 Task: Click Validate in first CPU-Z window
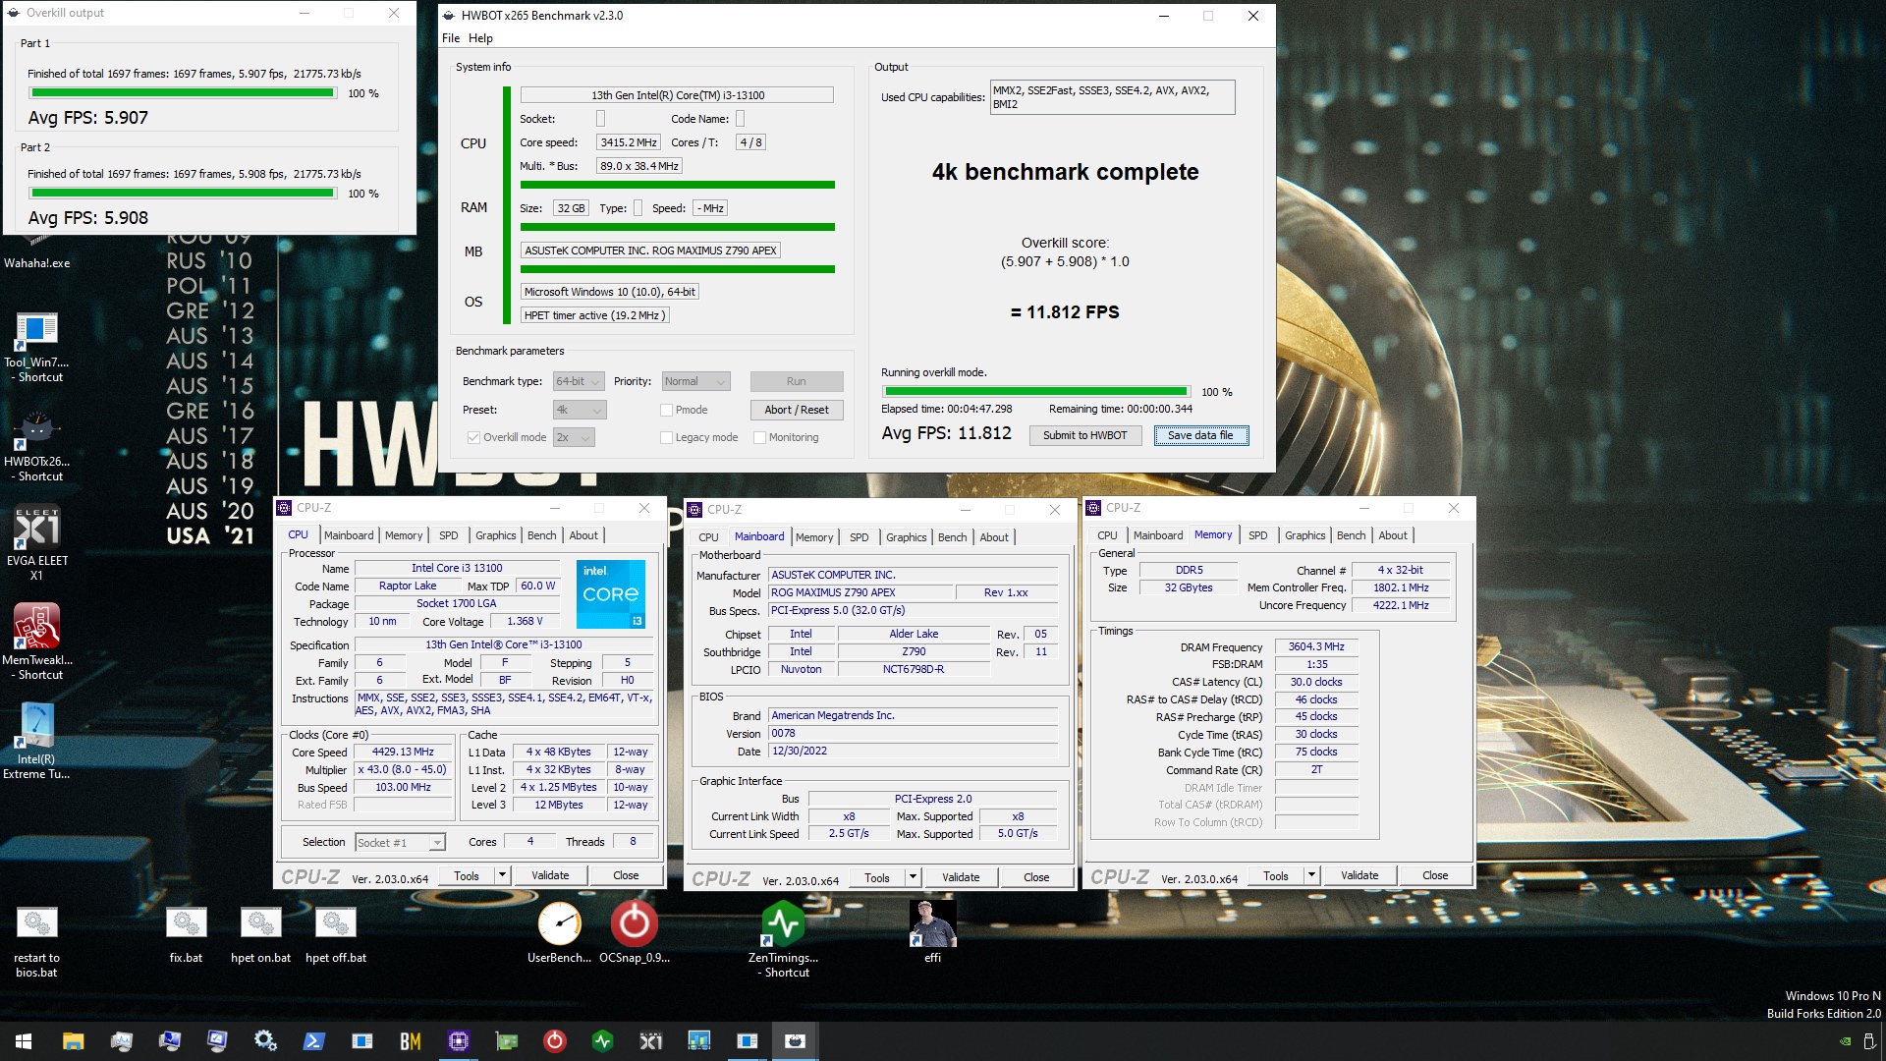(x=550, y=875)
